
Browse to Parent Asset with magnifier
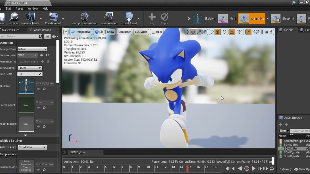click(x=44, y=108)
